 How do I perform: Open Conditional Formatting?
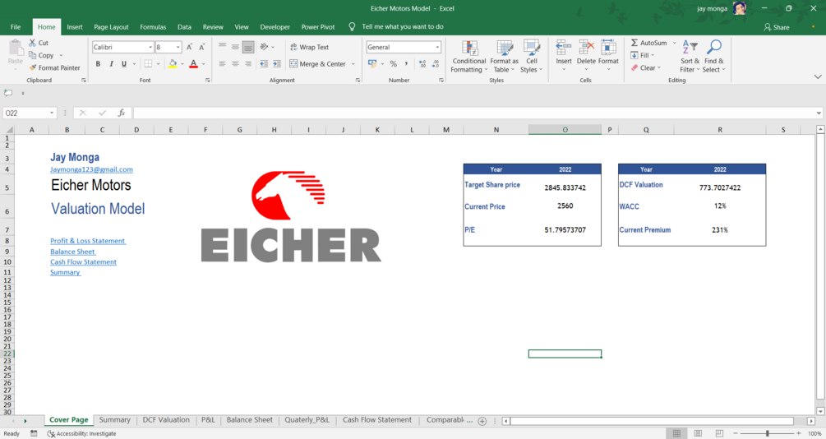(x=468, y=56)
